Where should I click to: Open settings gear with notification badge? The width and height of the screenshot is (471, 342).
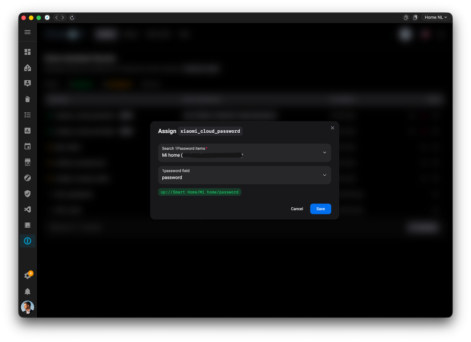pyautogui.click(x=27, y=276)
